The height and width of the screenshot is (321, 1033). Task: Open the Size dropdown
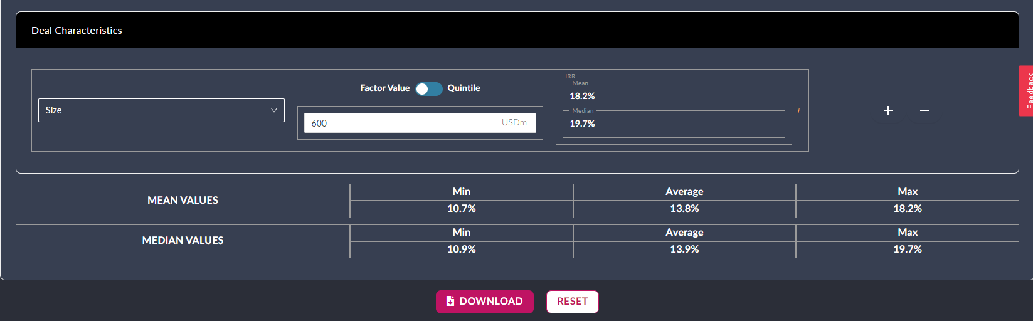coord(161,110)
